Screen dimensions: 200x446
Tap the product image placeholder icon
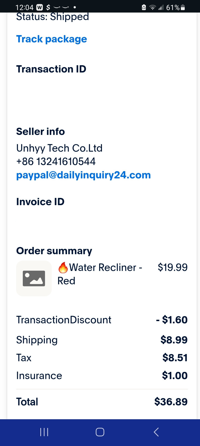pos(34,278)
